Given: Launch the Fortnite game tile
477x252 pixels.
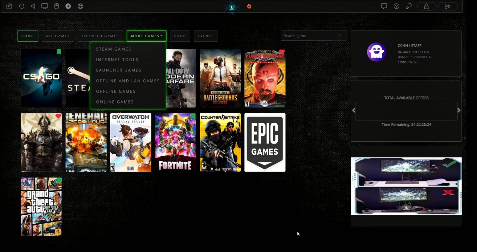Looking at the screenshot, I should point(175,142).
